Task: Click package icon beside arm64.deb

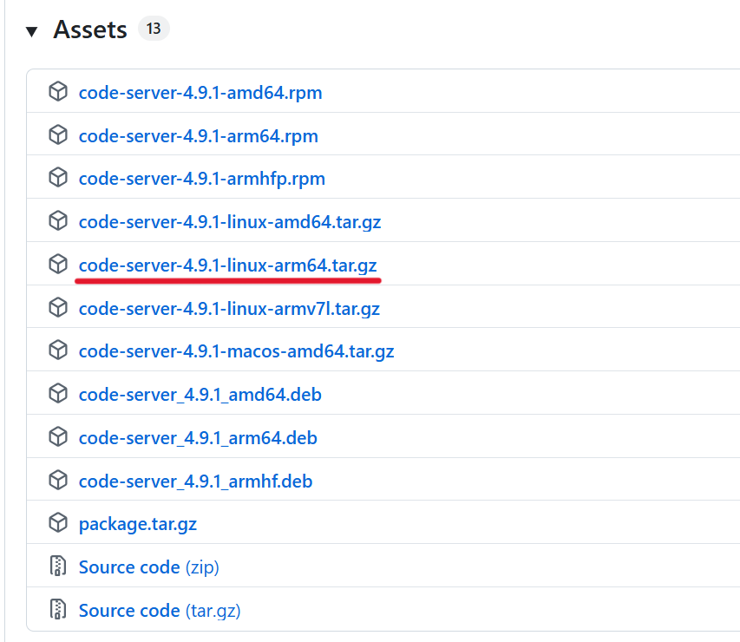Action: point(58,437)
